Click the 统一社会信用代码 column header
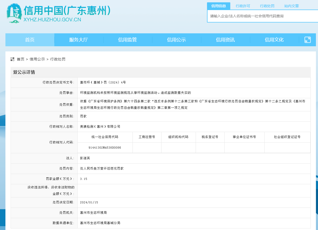 coord(105,137)
